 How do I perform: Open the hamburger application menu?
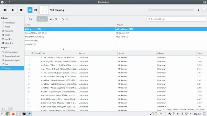[204, 10]
